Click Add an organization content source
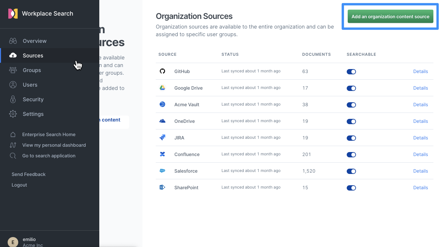 coord(390,16)
